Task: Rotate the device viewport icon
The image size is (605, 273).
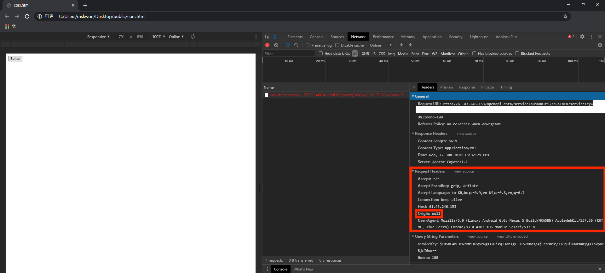Action: tap(193, 37)
